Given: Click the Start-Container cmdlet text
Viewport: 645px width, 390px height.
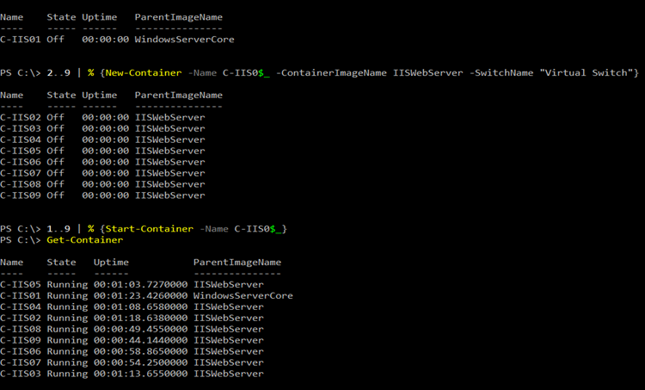Looking at the screenshot, I should [149, 229].
